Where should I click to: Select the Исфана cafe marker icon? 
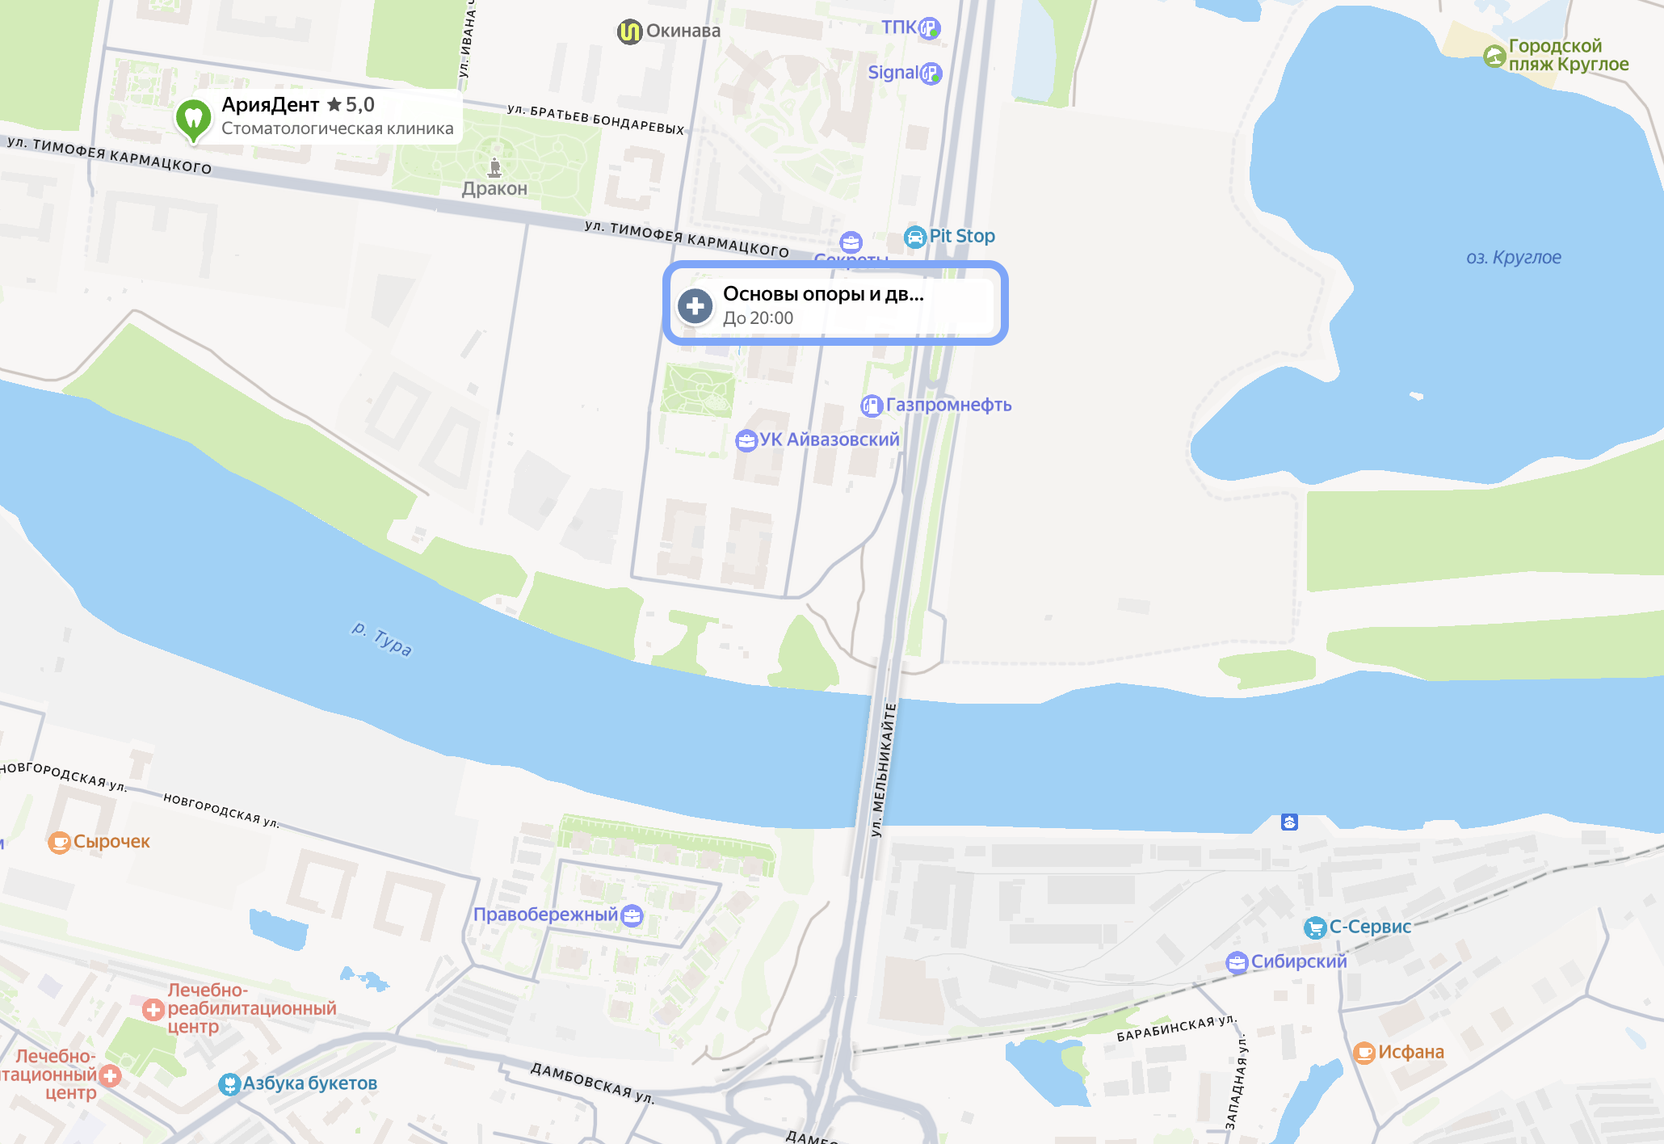tap(1364, 1053)
